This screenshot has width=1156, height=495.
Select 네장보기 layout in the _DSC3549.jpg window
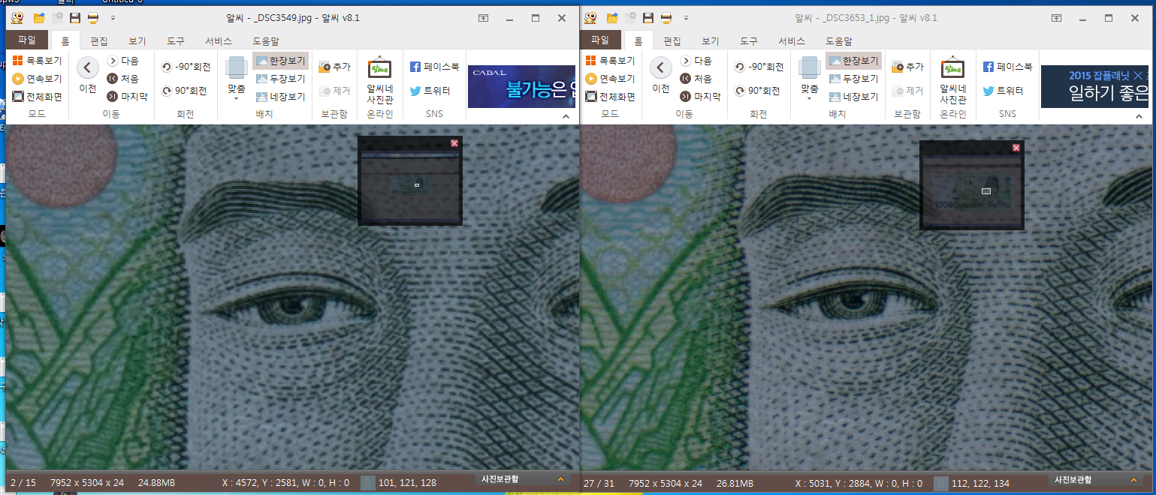coord(281,97)
